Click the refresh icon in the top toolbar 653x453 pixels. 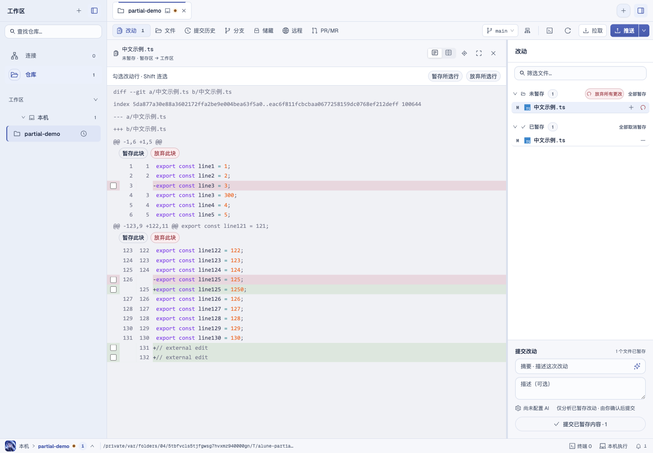(568, 31)
